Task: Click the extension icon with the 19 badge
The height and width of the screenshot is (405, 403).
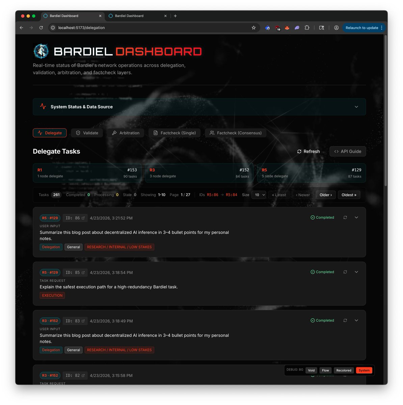Action: coord(277,28)
